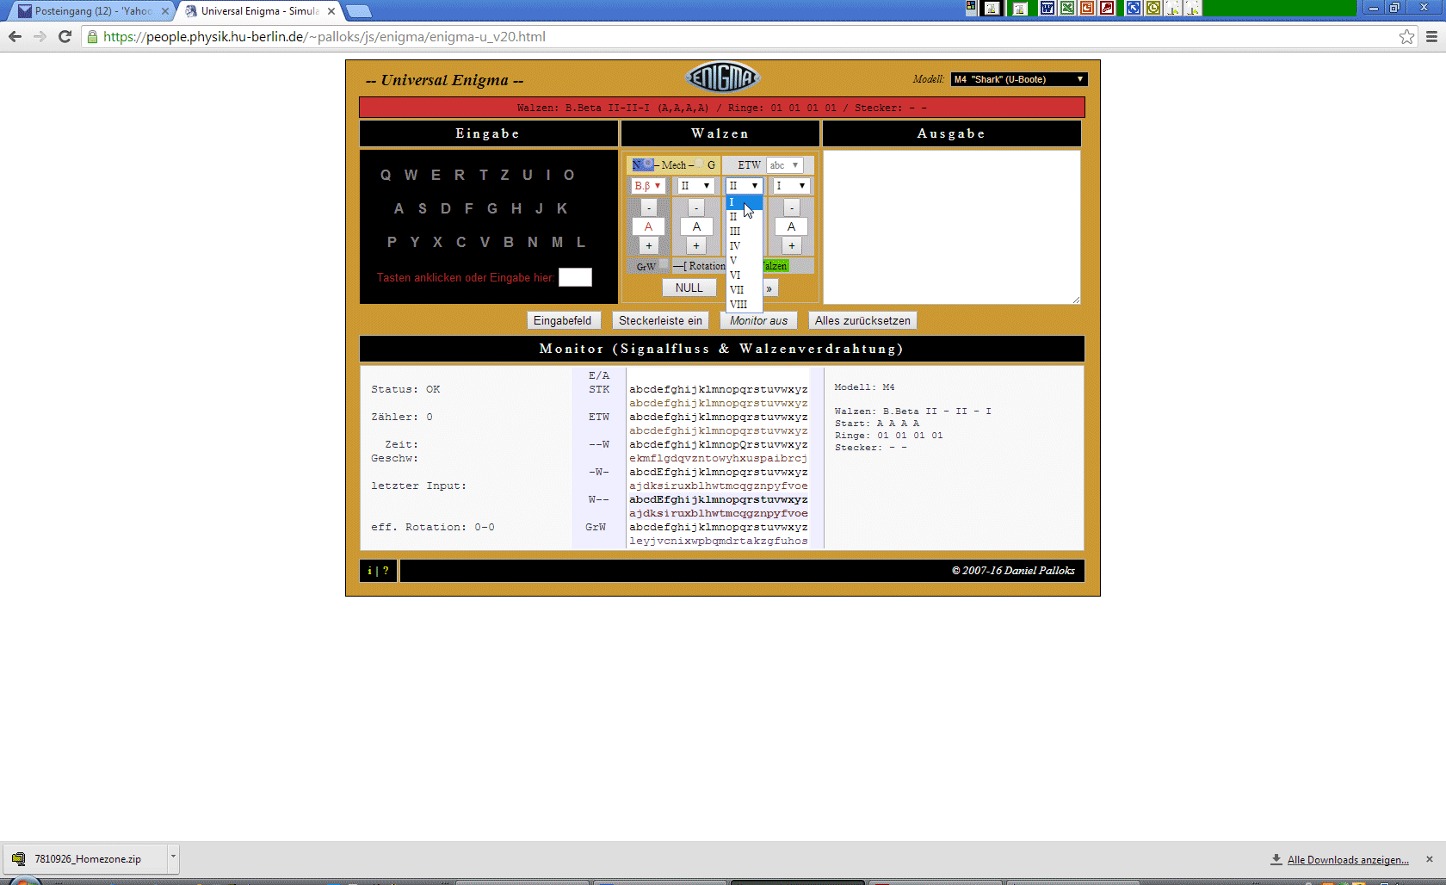Viewport: 1446px width, 885px height.
Task: Toggle the GrW checkbox
Action: click(x=664, y=265)
